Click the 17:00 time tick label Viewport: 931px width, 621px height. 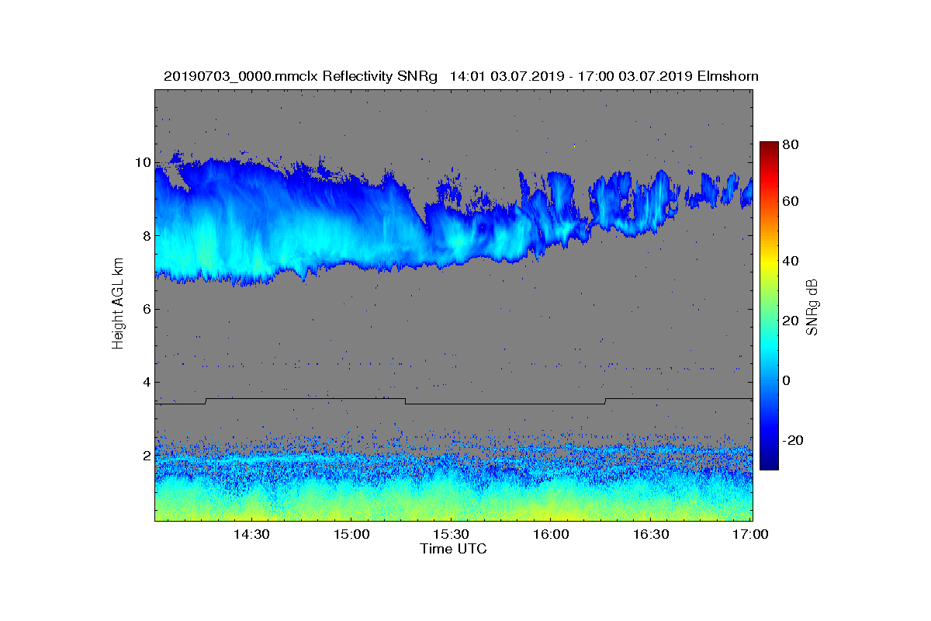pos(749,535)
